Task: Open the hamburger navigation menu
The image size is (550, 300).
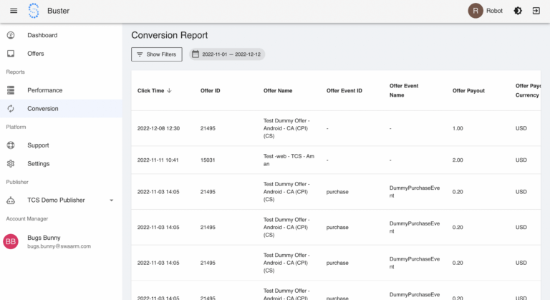Action: pyautogui.click(x=14, y=11)
